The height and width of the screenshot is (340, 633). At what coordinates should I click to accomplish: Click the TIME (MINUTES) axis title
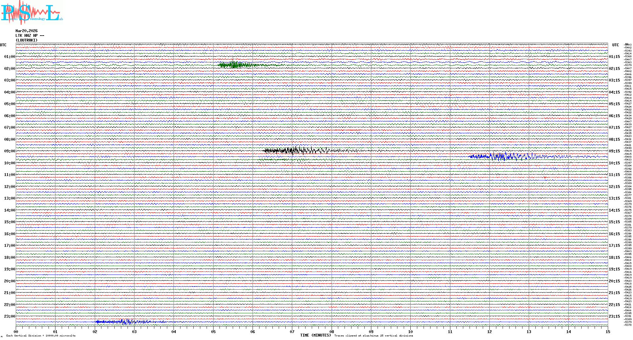click(x=316, y=335)
